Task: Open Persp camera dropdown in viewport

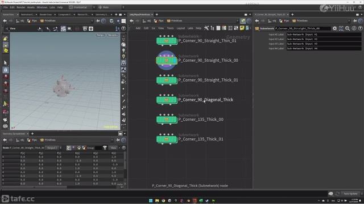Action: pyautogui.click(x=100, y=35)
